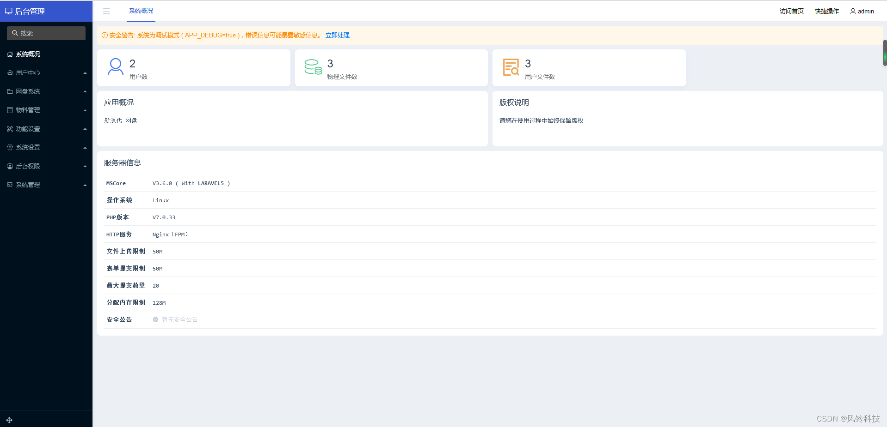Expand the 系统管理 menu arrow

pyautogui.click(x=85, y=185)
